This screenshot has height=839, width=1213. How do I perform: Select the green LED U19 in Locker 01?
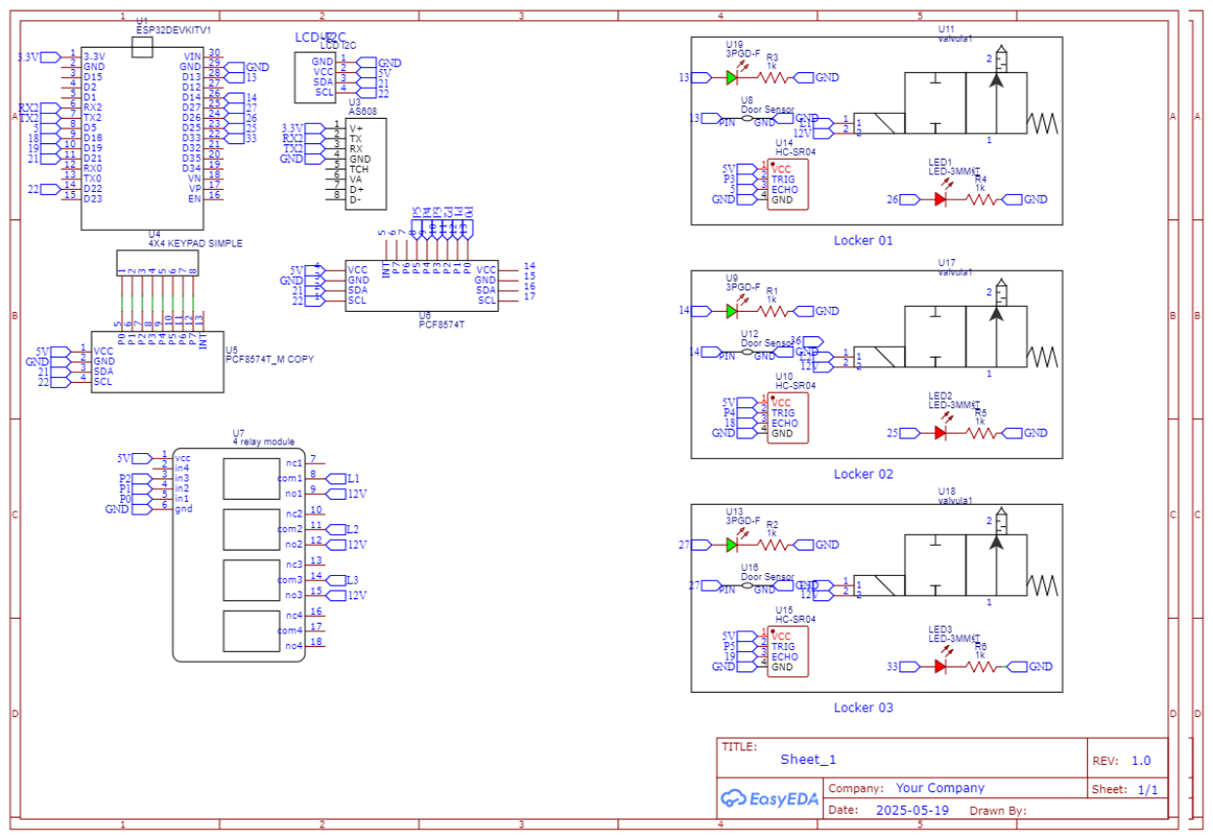[731, 77]
